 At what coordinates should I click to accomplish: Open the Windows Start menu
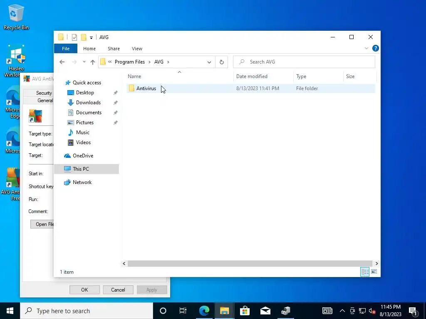click(10, 311)
